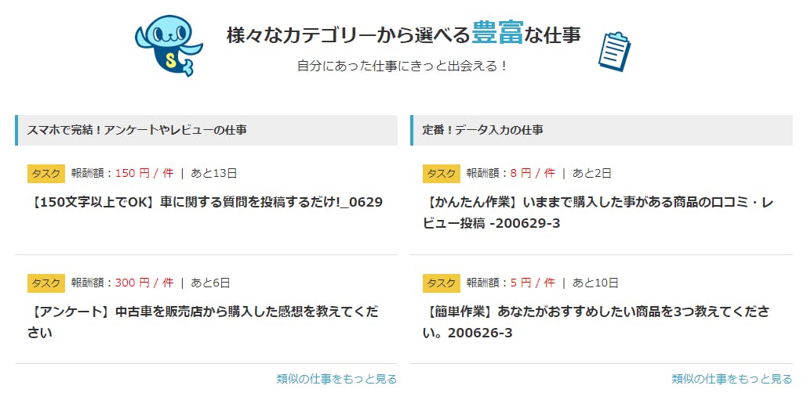This screenshot has width=811, height=400.
Task: Click タスク badge on 8円 review job
Action: tap(442, 173)
